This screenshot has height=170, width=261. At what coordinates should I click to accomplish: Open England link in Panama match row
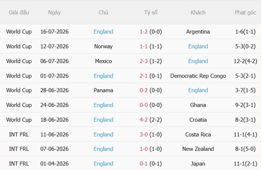tap(198, 90)
